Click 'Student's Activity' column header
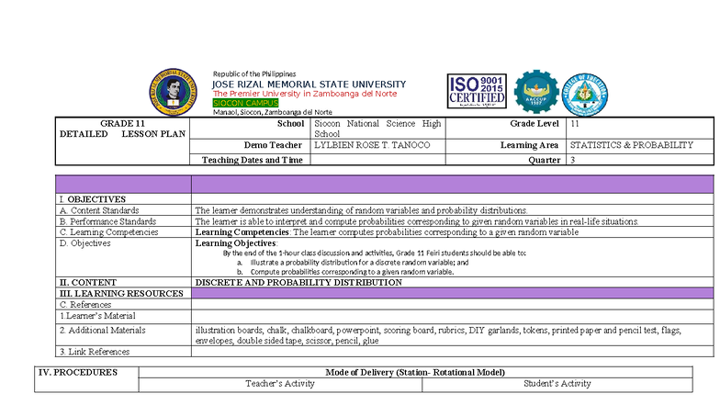Image resolution: width=720 pixels, height=405 pixels. point(557,384)
